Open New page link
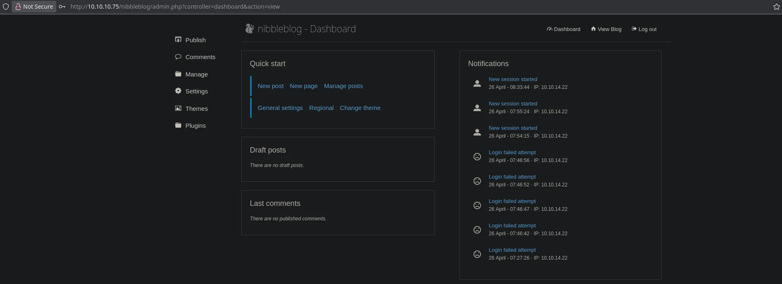This screenshot has width=782, height=284. 303,86
